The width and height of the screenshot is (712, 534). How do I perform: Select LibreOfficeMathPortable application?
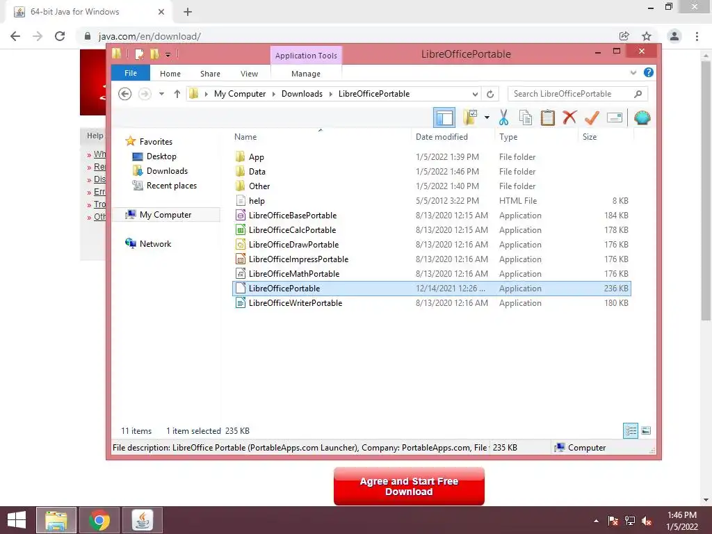pos(431,274)
